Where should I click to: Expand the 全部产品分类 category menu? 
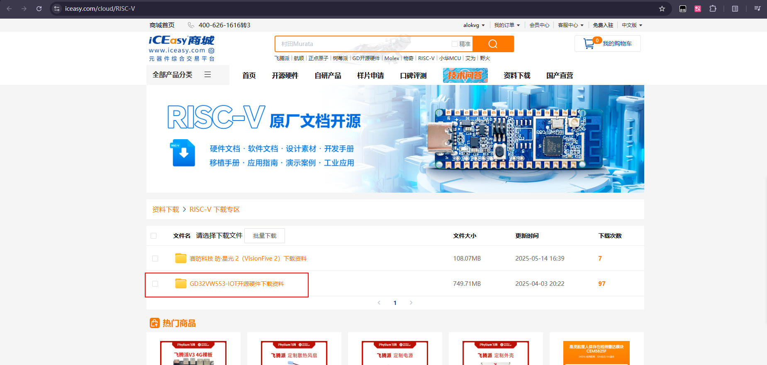pyautogui.click(x=187, y=75)
